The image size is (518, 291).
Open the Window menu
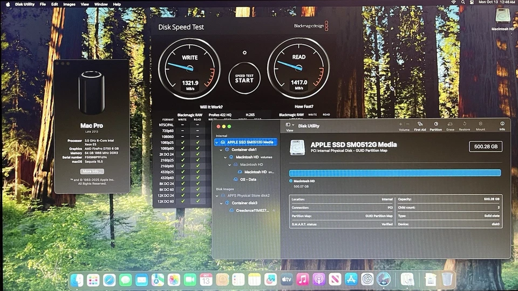(101, 4)
